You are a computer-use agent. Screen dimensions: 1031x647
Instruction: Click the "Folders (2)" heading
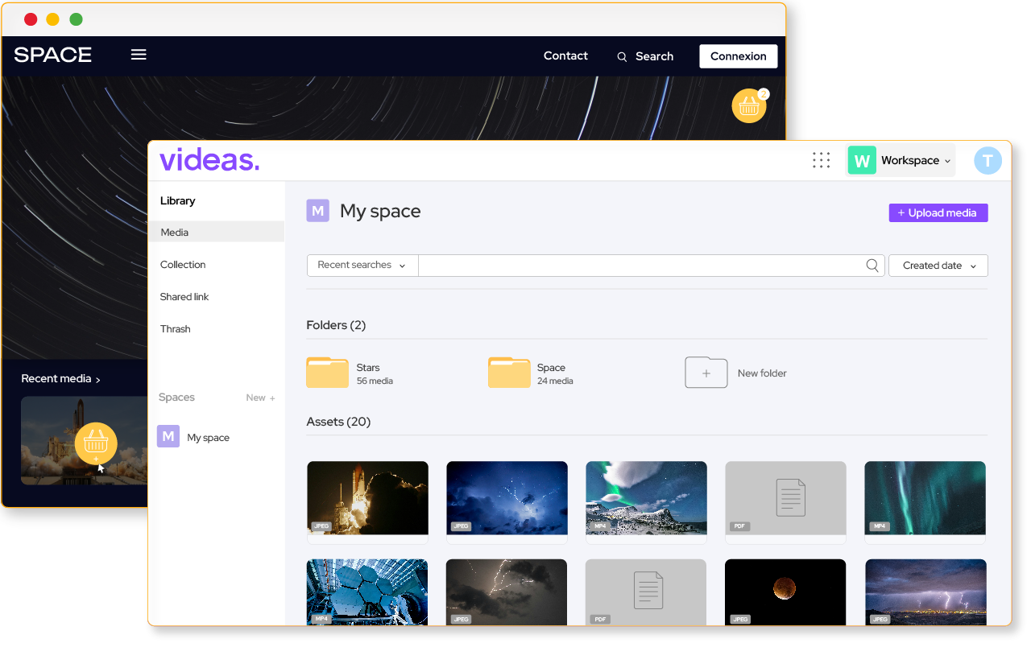click(336, 325)
